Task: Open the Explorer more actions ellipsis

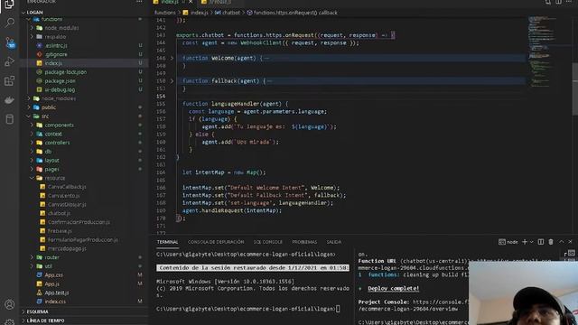Action: [139, 2]
